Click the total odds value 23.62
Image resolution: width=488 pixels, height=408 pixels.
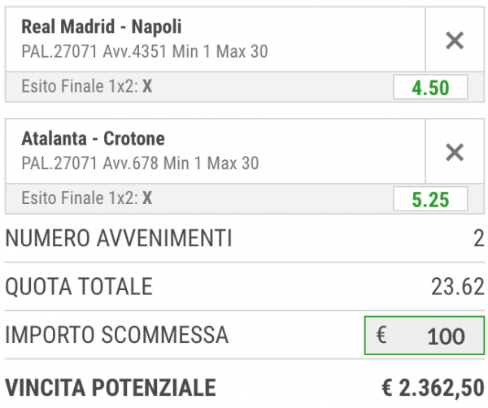tap(458, 286)
